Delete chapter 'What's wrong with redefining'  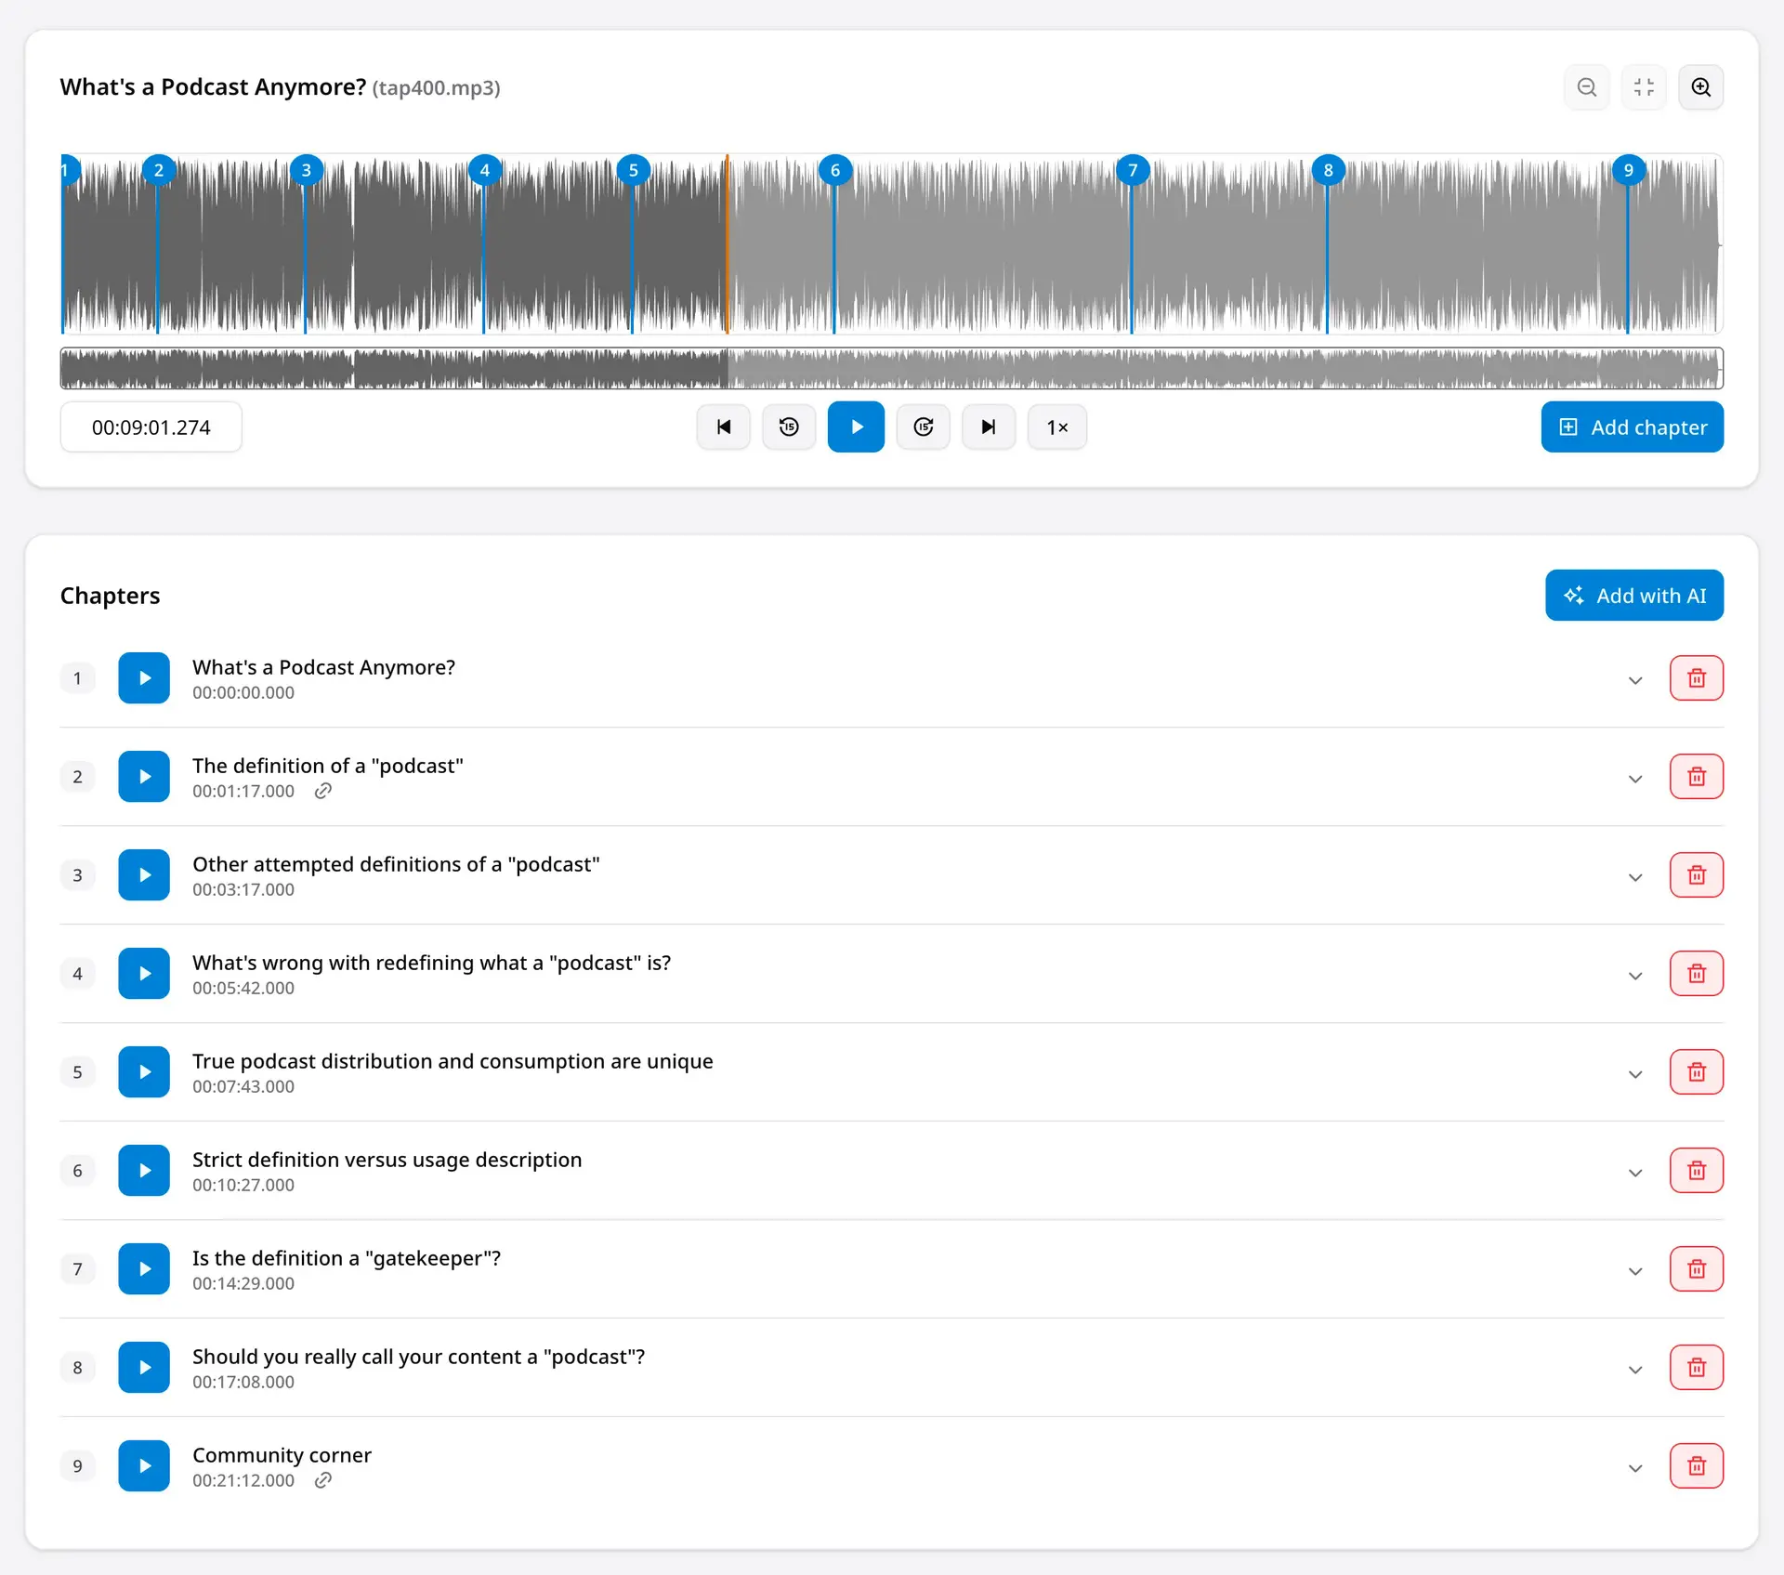[1697, 974]
